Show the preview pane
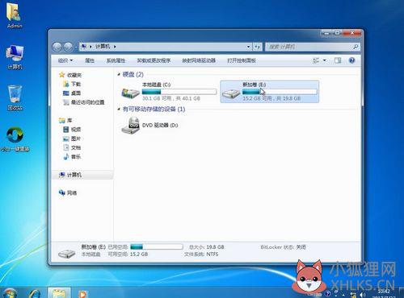This screenshot has height=298, width=404. click(338, 60)
